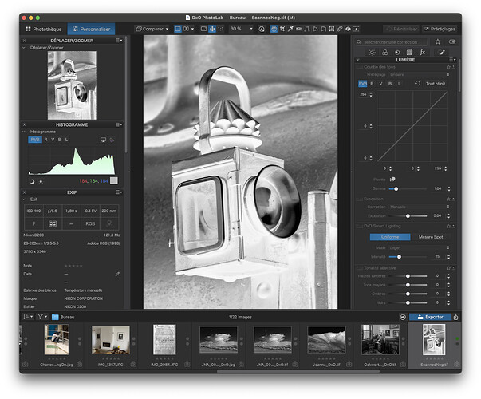Viewport: 481px width, 399px height.
Task: Toggle active corrections only switch
Action: [452, 41]
